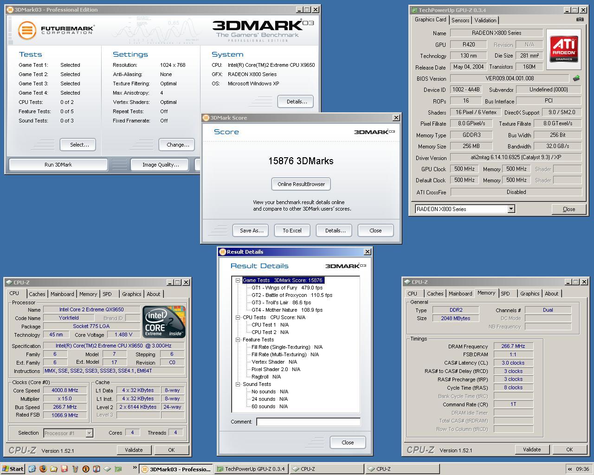Open Image Quality settings

161,165
